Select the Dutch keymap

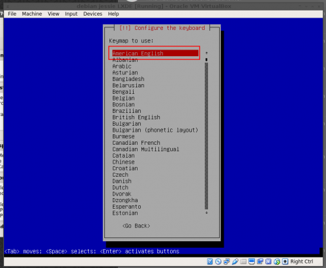click(x=120, y=188)
